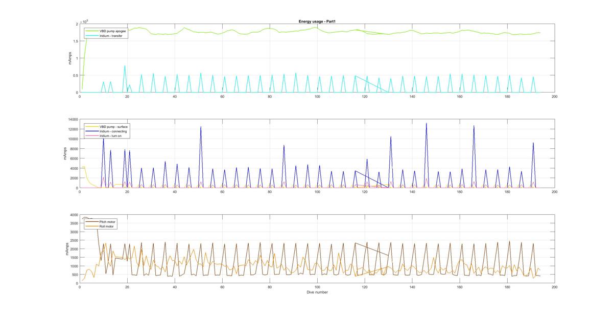Click the "14000" y-axis tick label
The width and height of the screenshot is (613, 318).
click(x=72, y=119)
